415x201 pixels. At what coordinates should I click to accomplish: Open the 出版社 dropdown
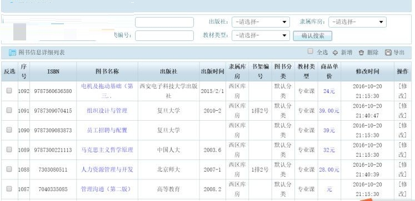[261, 22]
